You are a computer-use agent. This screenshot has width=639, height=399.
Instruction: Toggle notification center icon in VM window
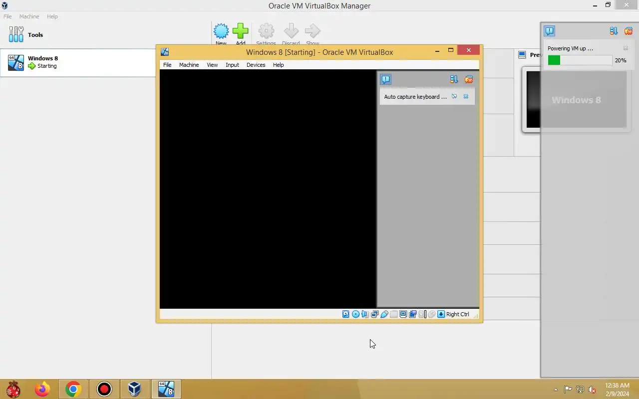pos(385,79)
